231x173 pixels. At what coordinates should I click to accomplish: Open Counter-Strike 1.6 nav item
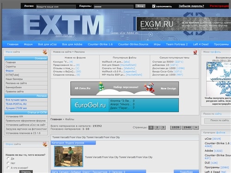[100, 44]
